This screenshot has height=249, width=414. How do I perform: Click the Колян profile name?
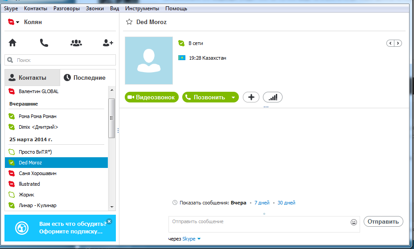33,22
